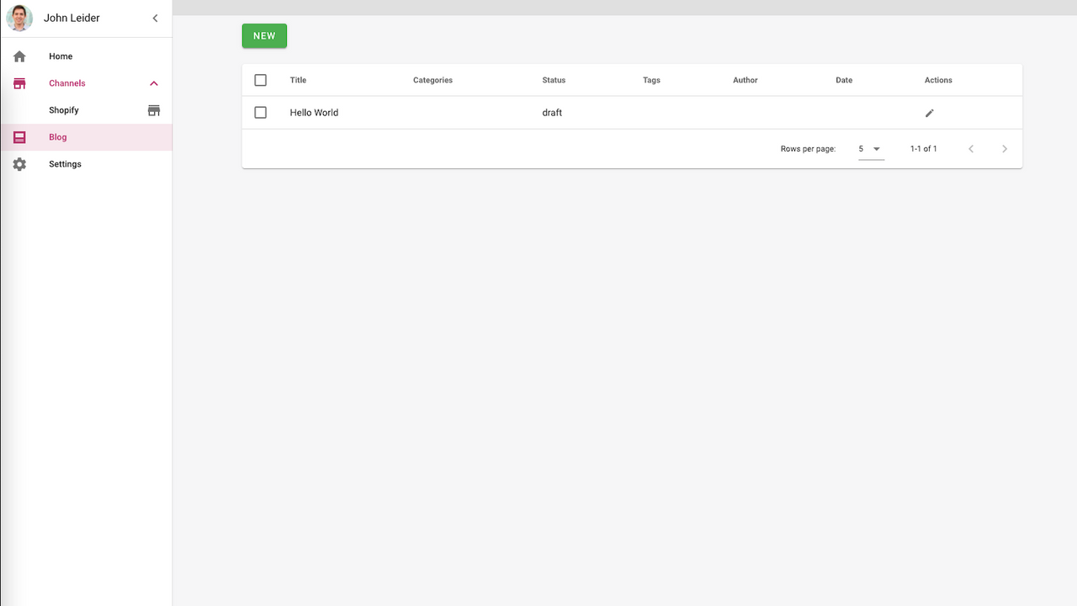Open the Shopify channel via its store icon

(154, 109)
